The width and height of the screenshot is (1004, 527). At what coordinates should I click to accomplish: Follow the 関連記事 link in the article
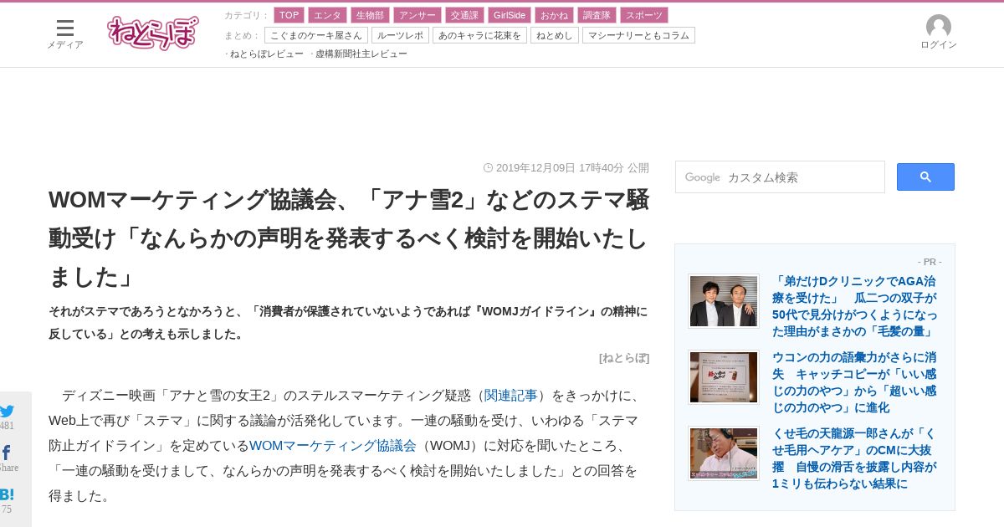pyautogui.click(x=510, y=395)
